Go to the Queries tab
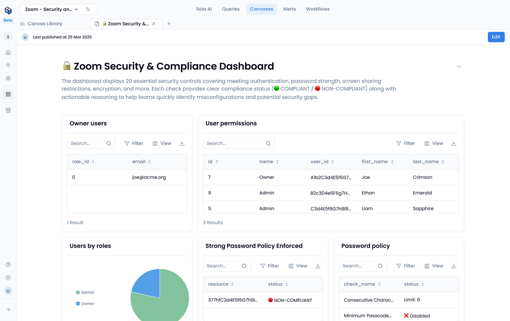 231,9
